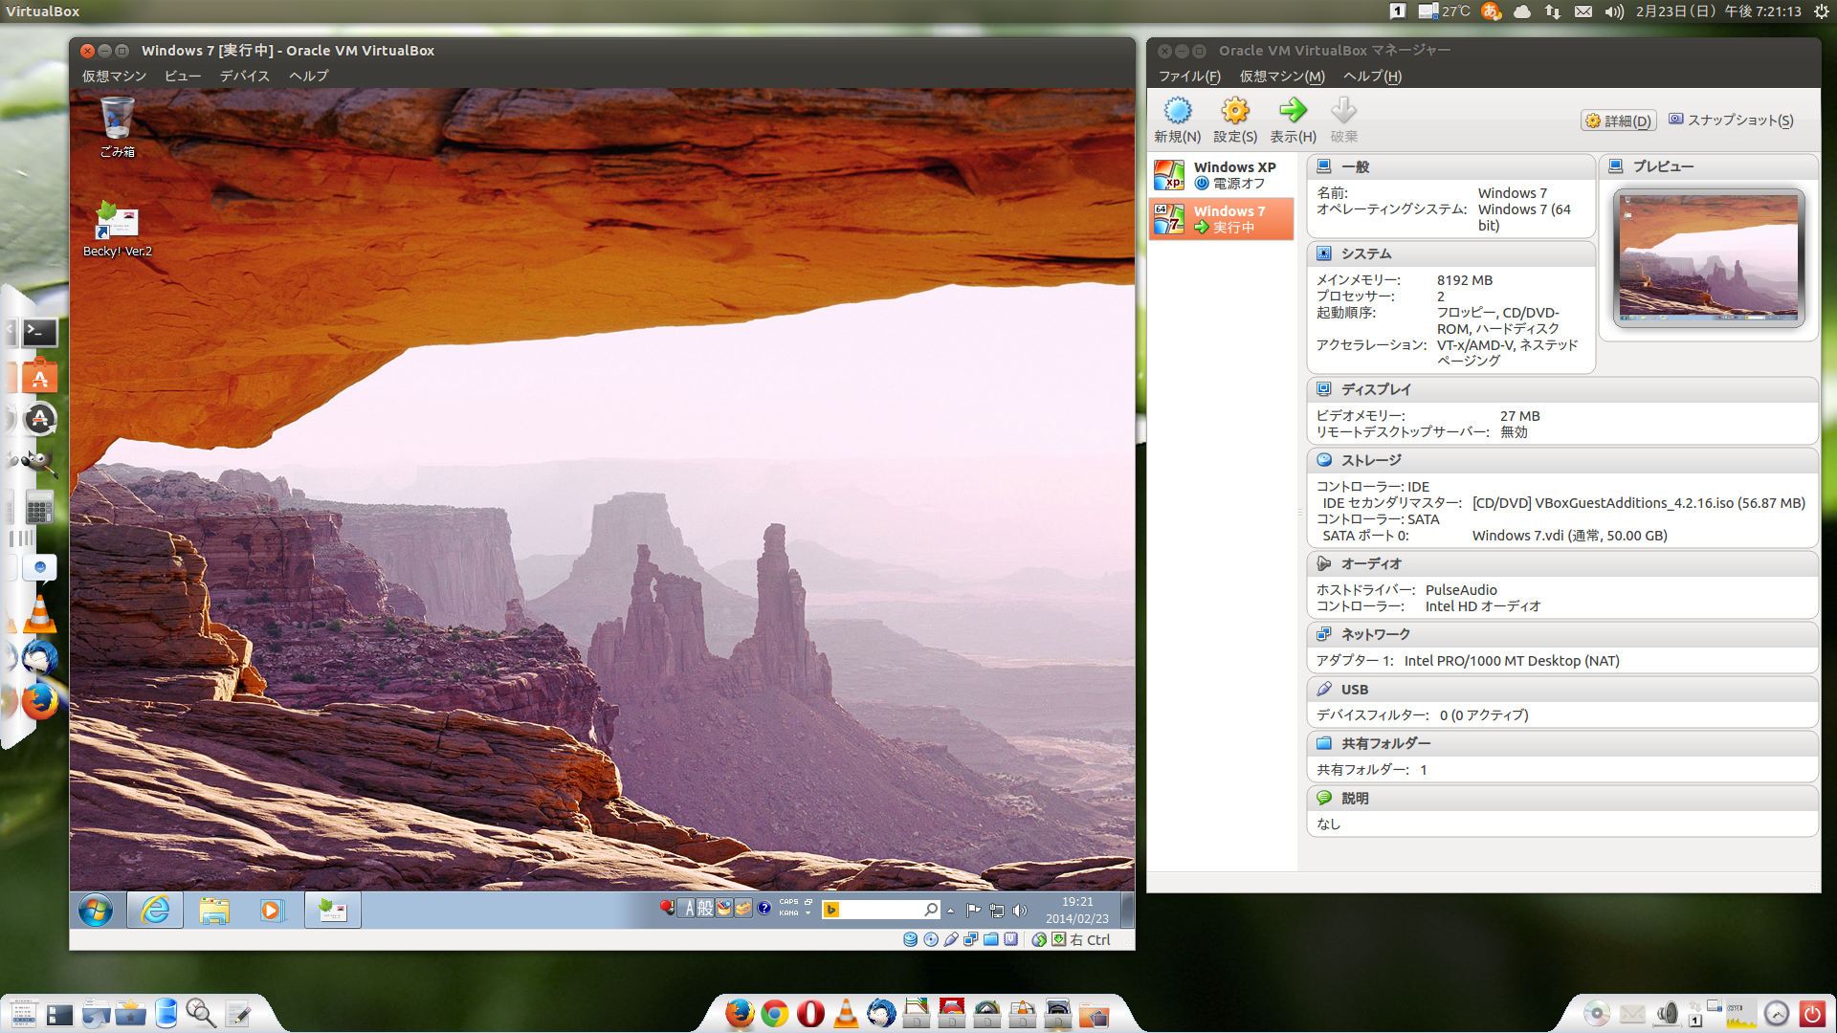Click the red power icon in bottom dock

click(x=1812, y=1013)
